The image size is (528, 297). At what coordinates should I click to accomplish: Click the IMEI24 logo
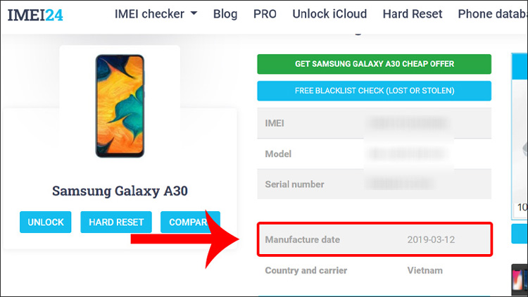click(x=35, y=15)
